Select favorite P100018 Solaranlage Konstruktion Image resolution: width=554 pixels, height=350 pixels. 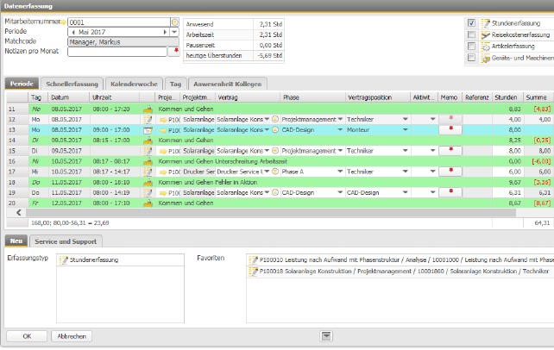tap(400, 272)
